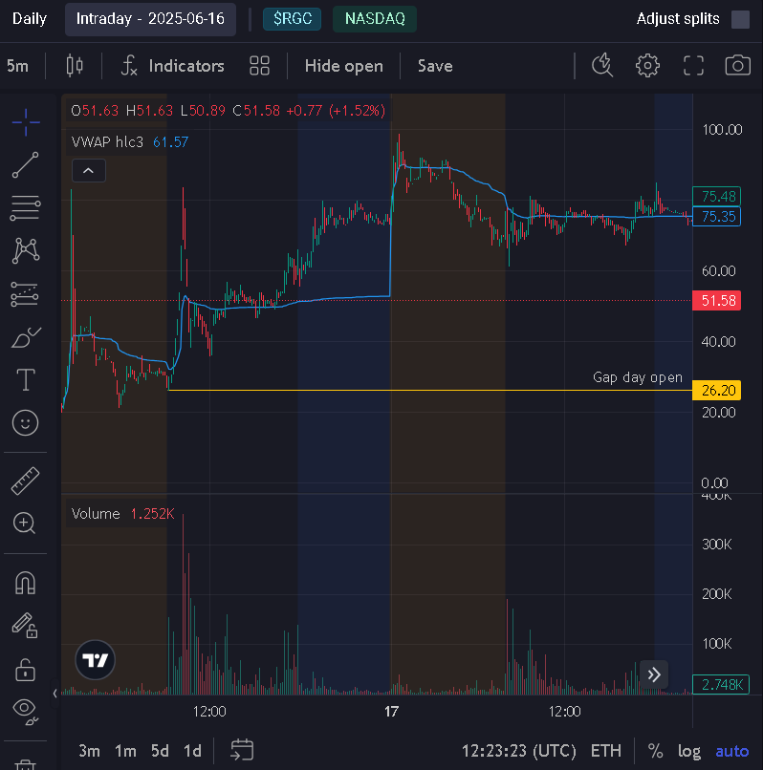This screenshot has width=763, height=770.
Task: Open indicator templates grid icon
Action: click(259, 65)
